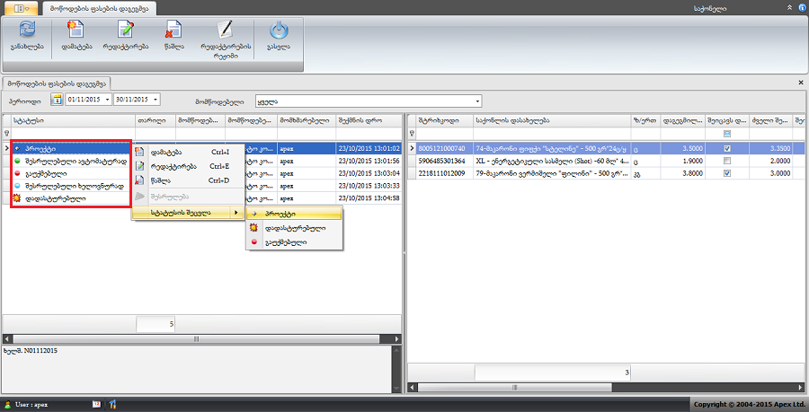Open the 01/11/2015 start date dropdown

pos(109,100)
